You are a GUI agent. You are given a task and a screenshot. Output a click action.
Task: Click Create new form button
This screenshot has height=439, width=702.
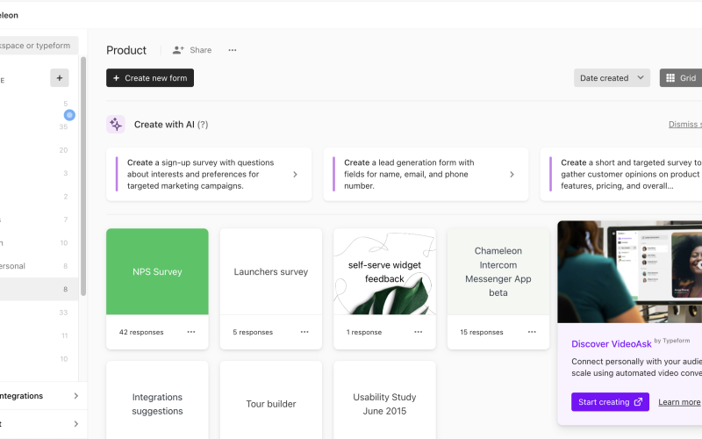click(x=150, y=78)
